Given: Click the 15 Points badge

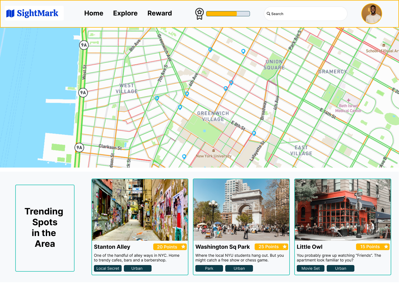Looking at the screenshot, I should [373, 247].
